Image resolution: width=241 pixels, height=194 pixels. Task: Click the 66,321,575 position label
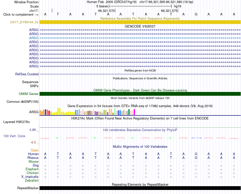(169, 11)
